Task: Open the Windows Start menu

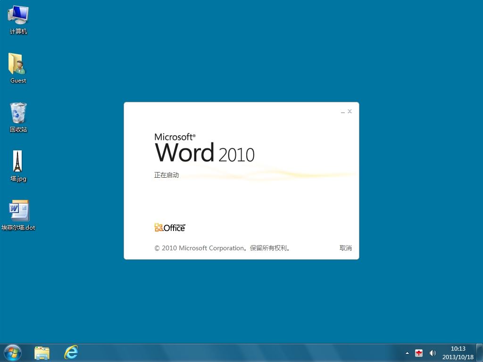Action: coord(13,353)
